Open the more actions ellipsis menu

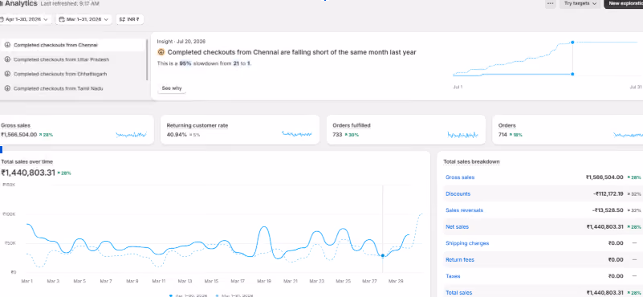(551, 3)
